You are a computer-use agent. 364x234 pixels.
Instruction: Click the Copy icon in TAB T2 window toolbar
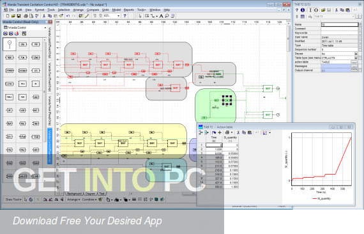click(x=342, y=10)
